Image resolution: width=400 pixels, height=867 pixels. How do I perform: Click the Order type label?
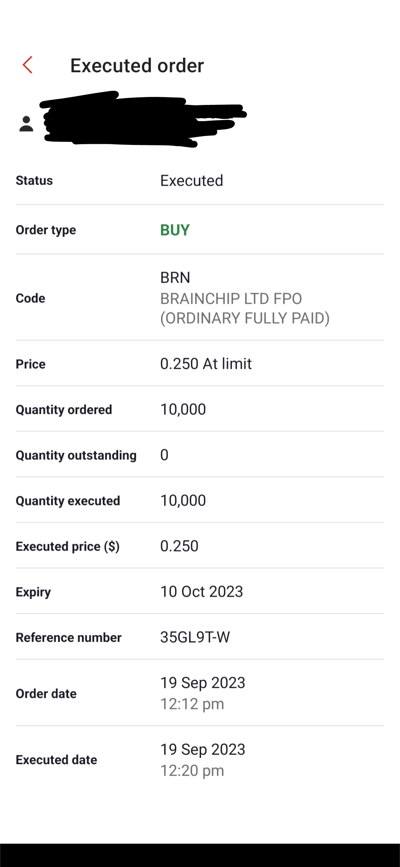point(46,230)
